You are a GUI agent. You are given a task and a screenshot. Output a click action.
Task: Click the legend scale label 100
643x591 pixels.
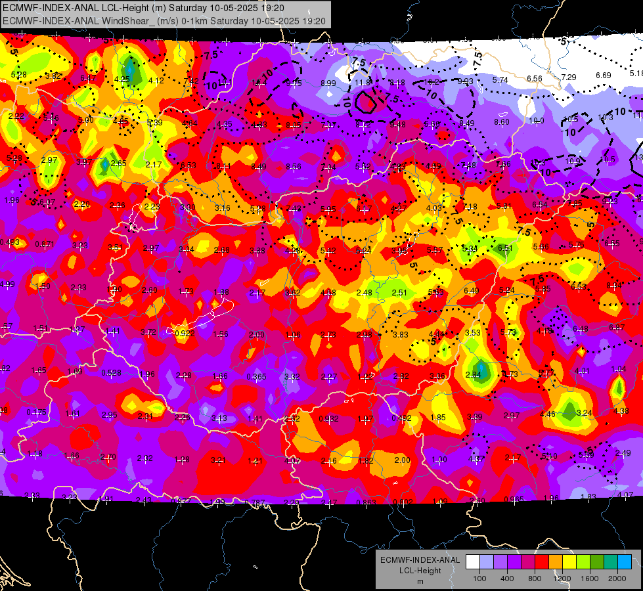click(x=479, y=579)
